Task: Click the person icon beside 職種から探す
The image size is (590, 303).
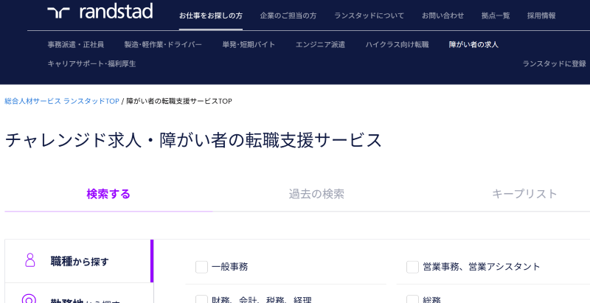Action: (29, 260)
